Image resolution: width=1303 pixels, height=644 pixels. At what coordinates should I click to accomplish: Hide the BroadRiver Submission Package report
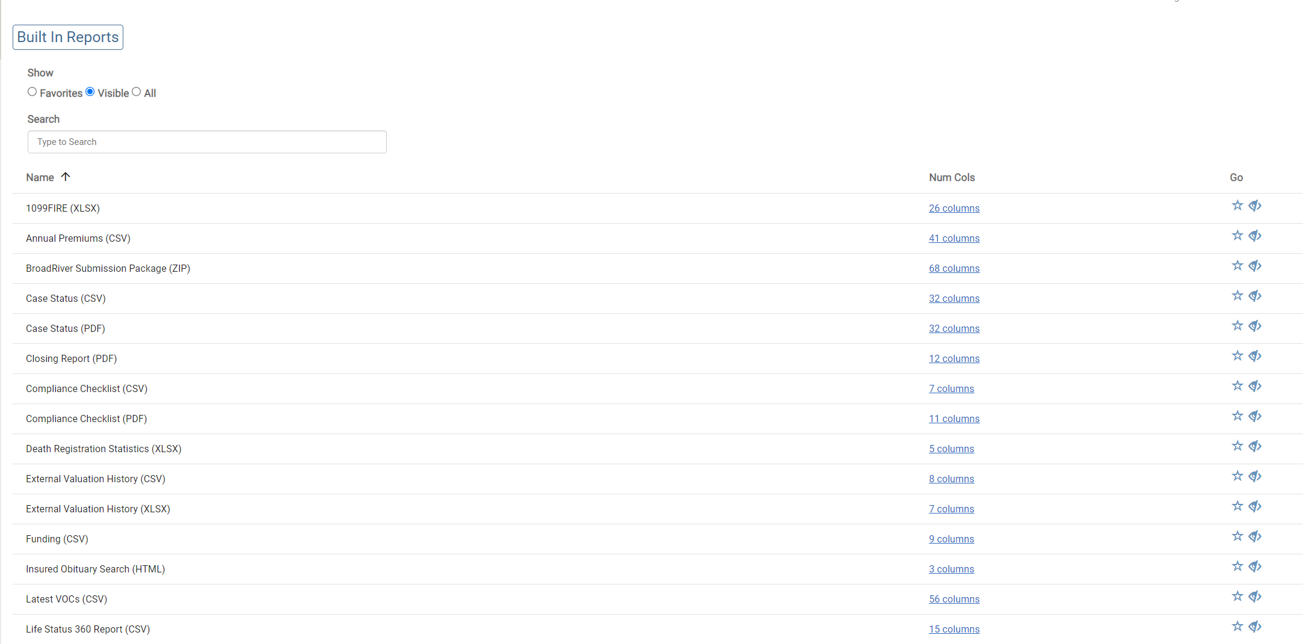click(1255, 266)
